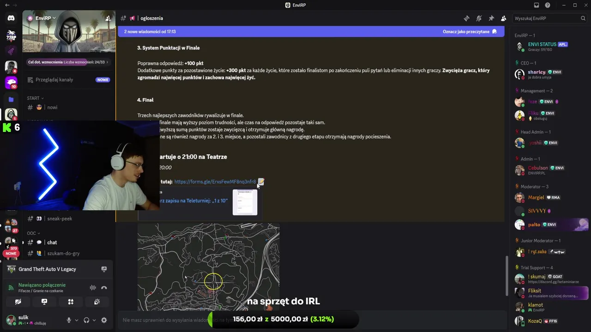Open the Teleturniej form embed title link

(x=193, y=201)
